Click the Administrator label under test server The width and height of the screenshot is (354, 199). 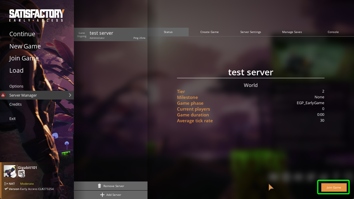[97, 38]
